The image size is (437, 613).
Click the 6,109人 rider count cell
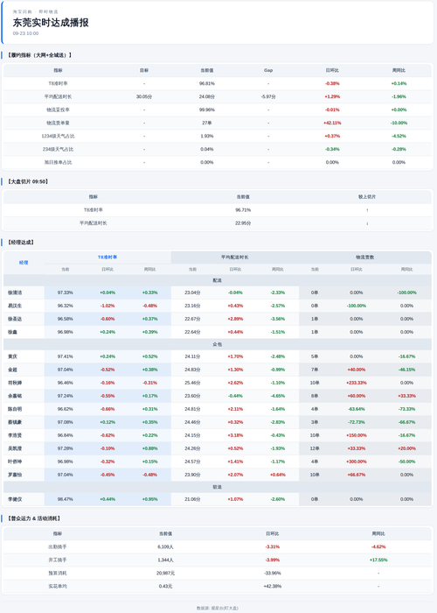click(x=165, y=547)
